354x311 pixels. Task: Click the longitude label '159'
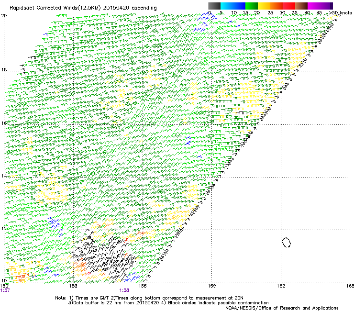(212, 286)
